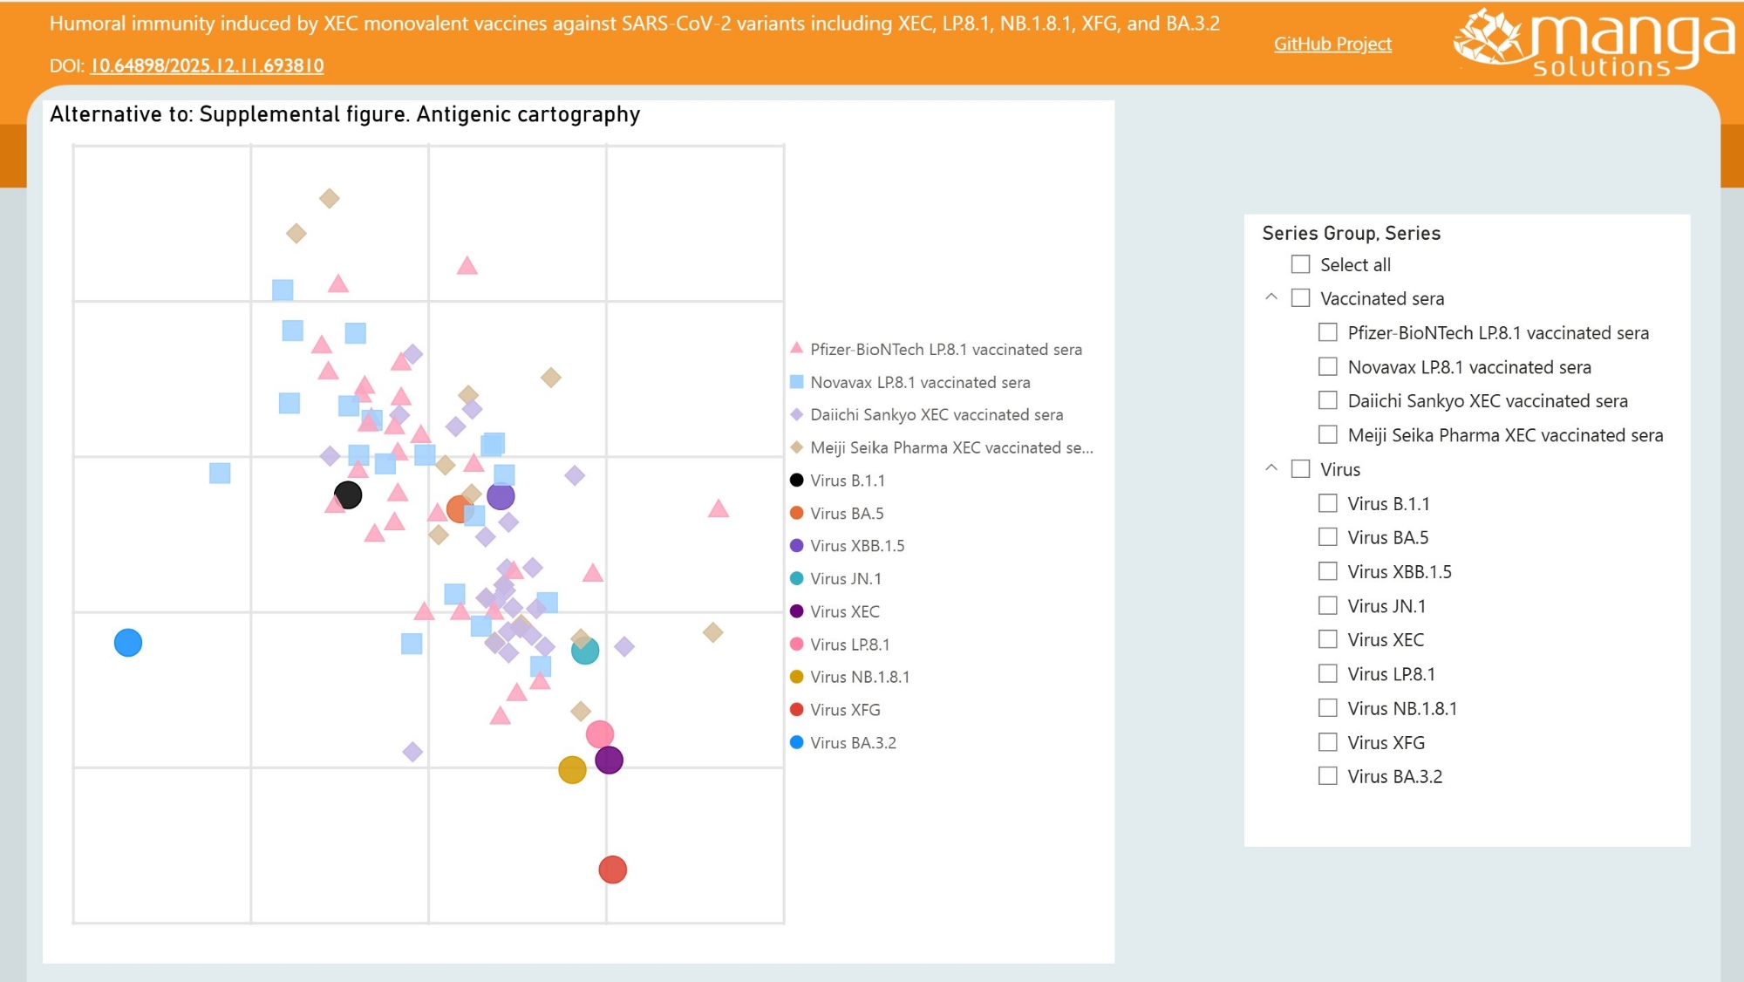The image size is (1744, 982).
Task: Open the GitHub Project link
Action: click(1332, 44)
